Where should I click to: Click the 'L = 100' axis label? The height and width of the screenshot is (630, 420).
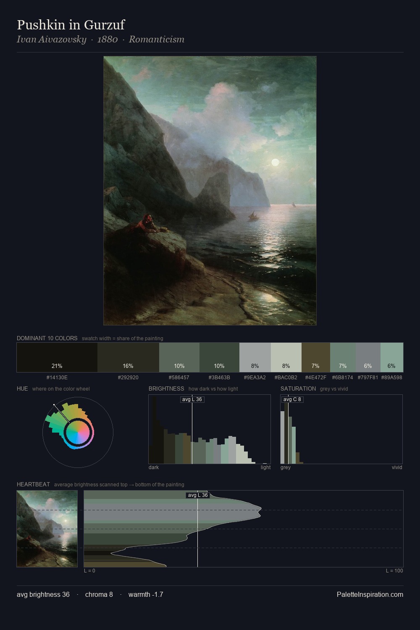click(x=394, y=571)
